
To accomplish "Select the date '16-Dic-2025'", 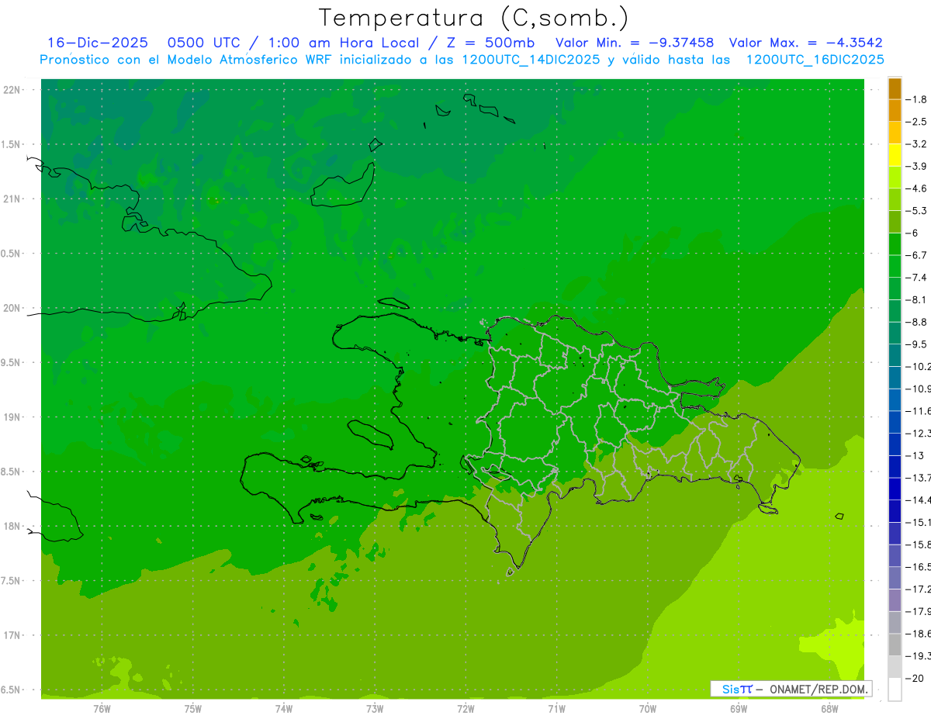I will click(x=98, y=43).
